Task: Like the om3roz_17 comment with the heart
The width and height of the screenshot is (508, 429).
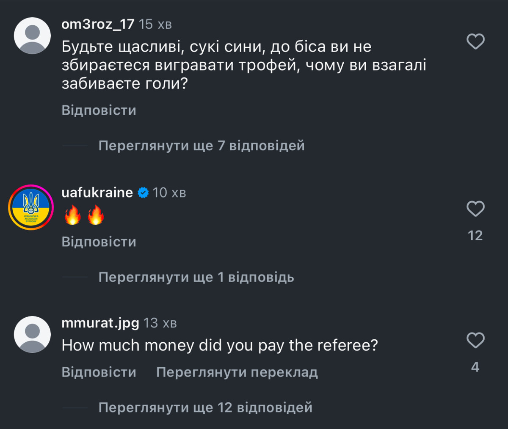Action: (x=475, y=41)
